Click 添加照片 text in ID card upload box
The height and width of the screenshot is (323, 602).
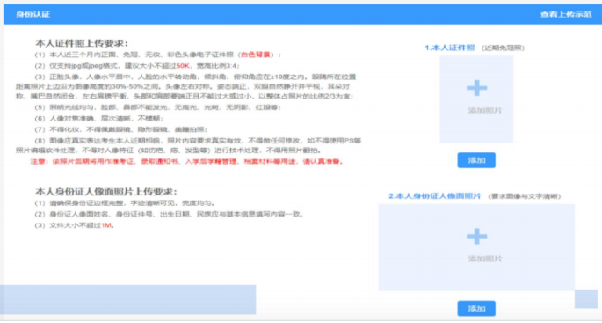(x=484, y=259)
